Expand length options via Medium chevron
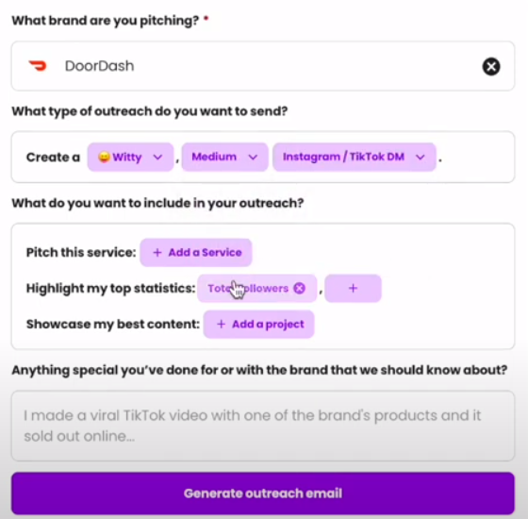This screenshot has width=528, height=519. (x=253, y=158)
